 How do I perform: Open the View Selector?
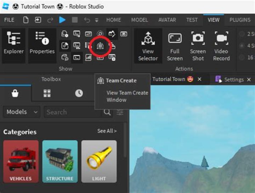point(148,45)
